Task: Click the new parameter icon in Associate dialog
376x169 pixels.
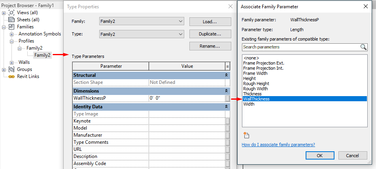Action: click(246, 135)
